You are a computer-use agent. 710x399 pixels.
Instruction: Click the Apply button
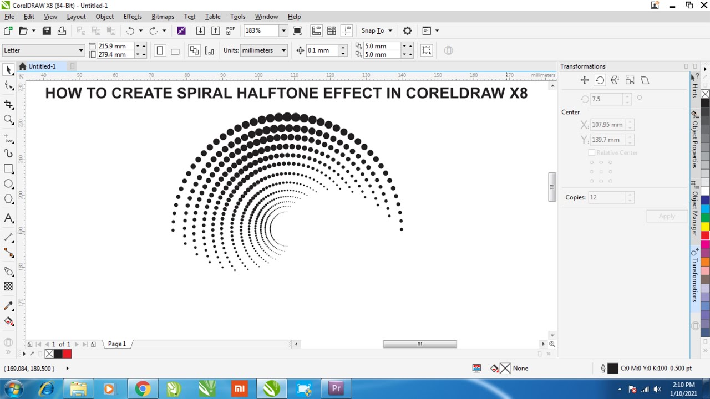[x=667, y=216]
